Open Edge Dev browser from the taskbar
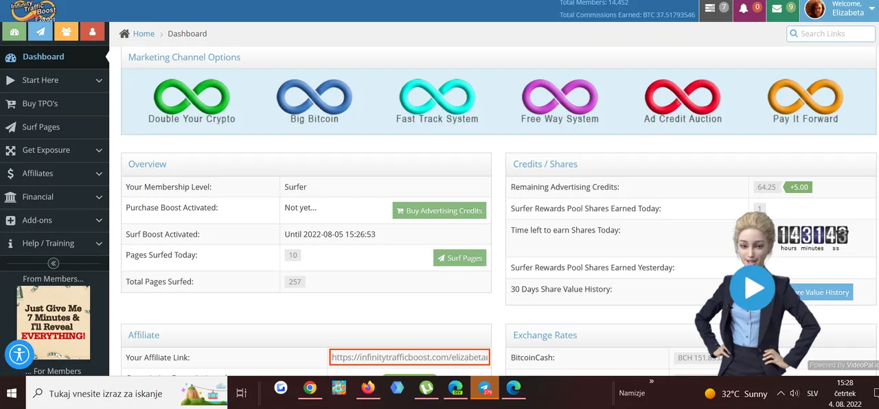879x409 pixels. click(x=455, y=388)
